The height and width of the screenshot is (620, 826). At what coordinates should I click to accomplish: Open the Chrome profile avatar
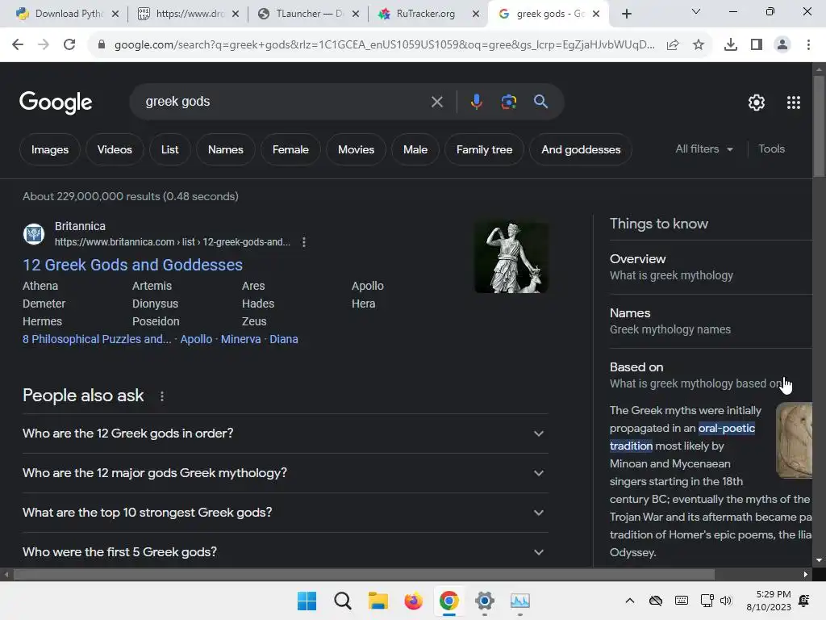[x=782, y=45]
